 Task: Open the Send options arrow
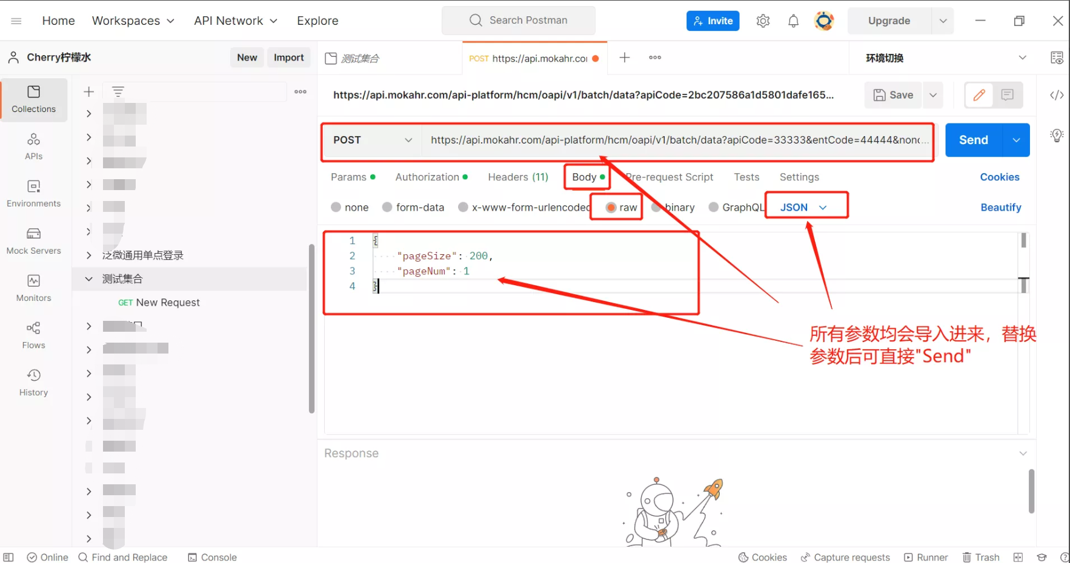[1017, 140]
